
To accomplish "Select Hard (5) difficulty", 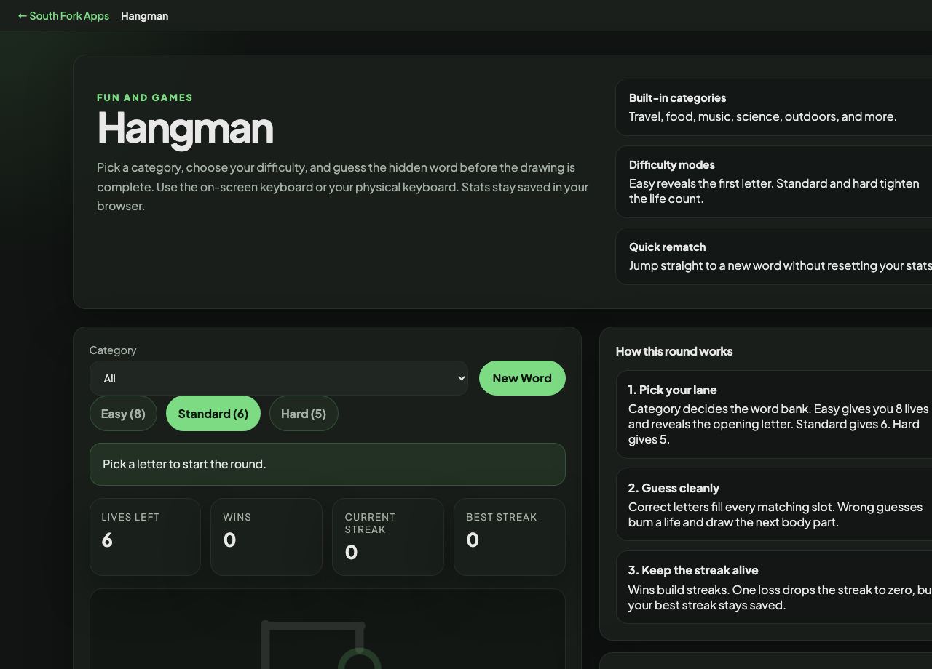I will [304, 414].
